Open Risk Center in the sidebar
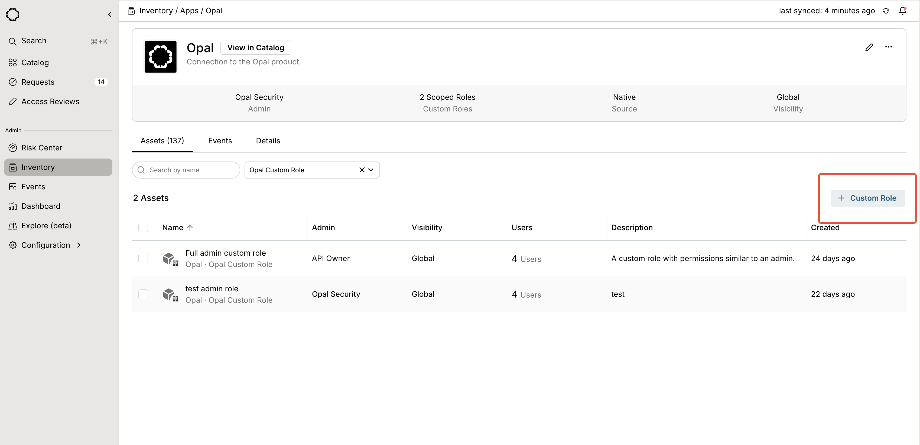Screen dimensions: 920x445 (x=41, y=148)
